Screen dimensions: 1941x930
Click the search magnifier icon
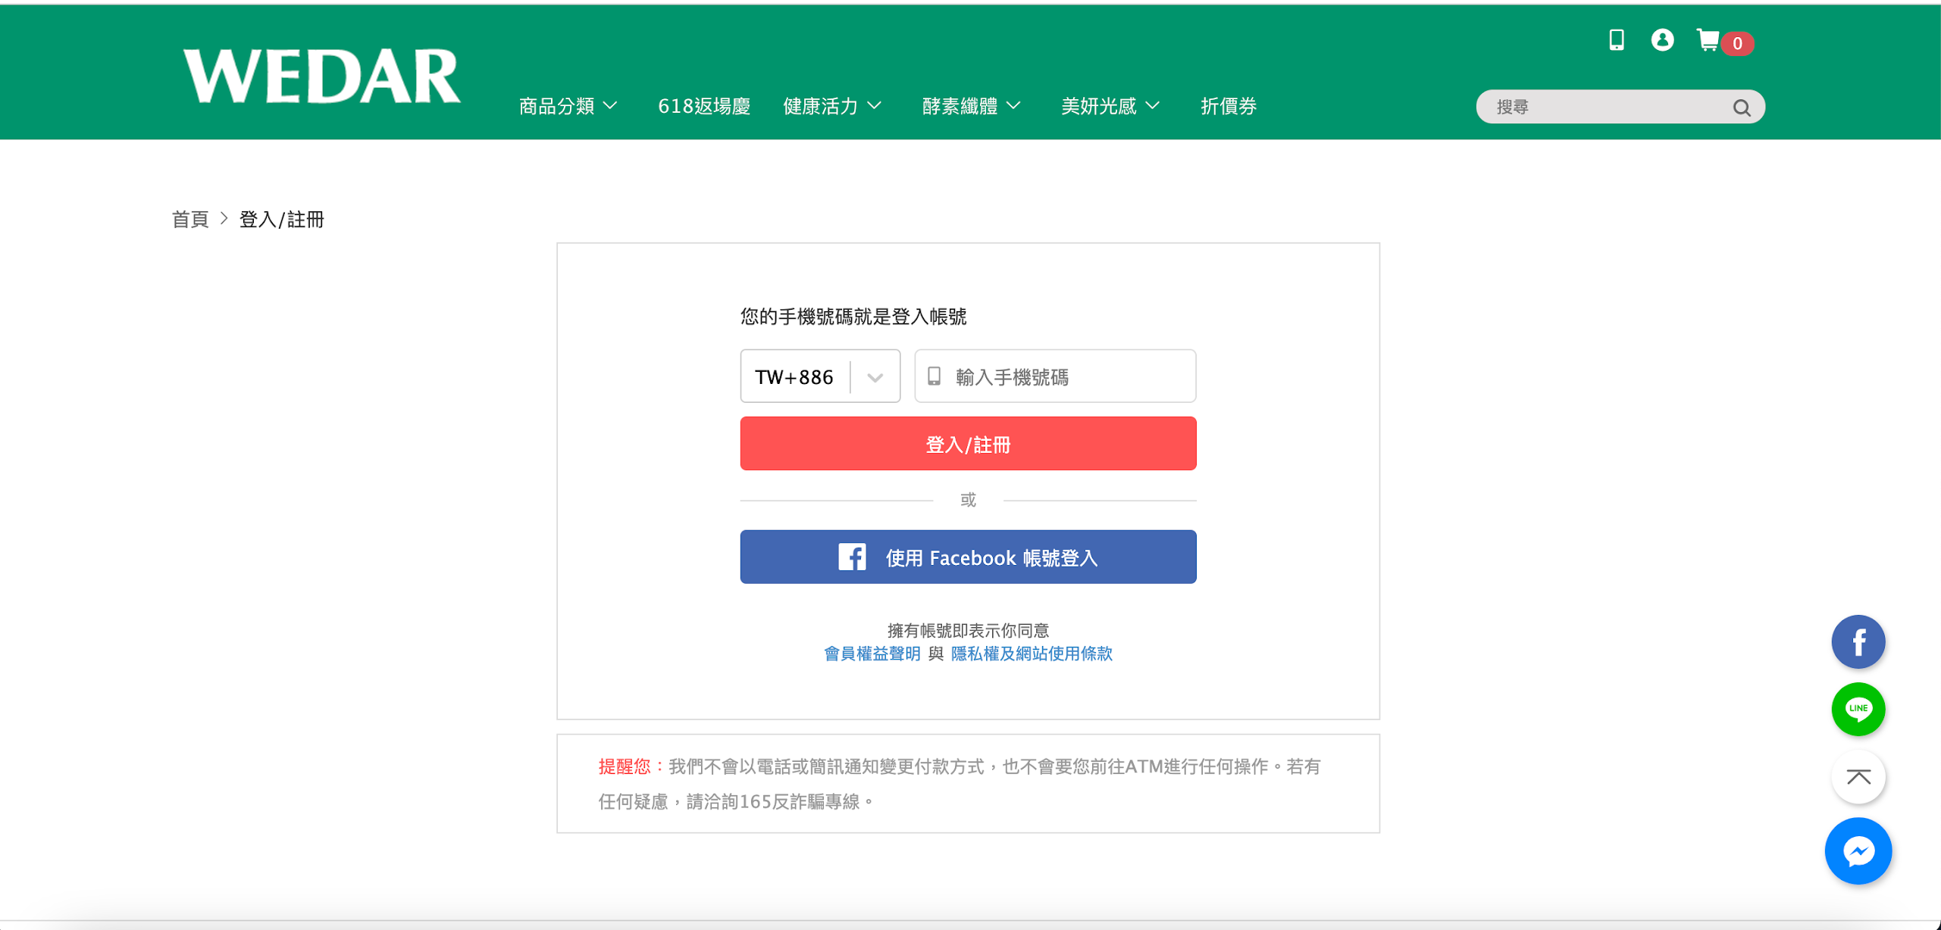1741,108
